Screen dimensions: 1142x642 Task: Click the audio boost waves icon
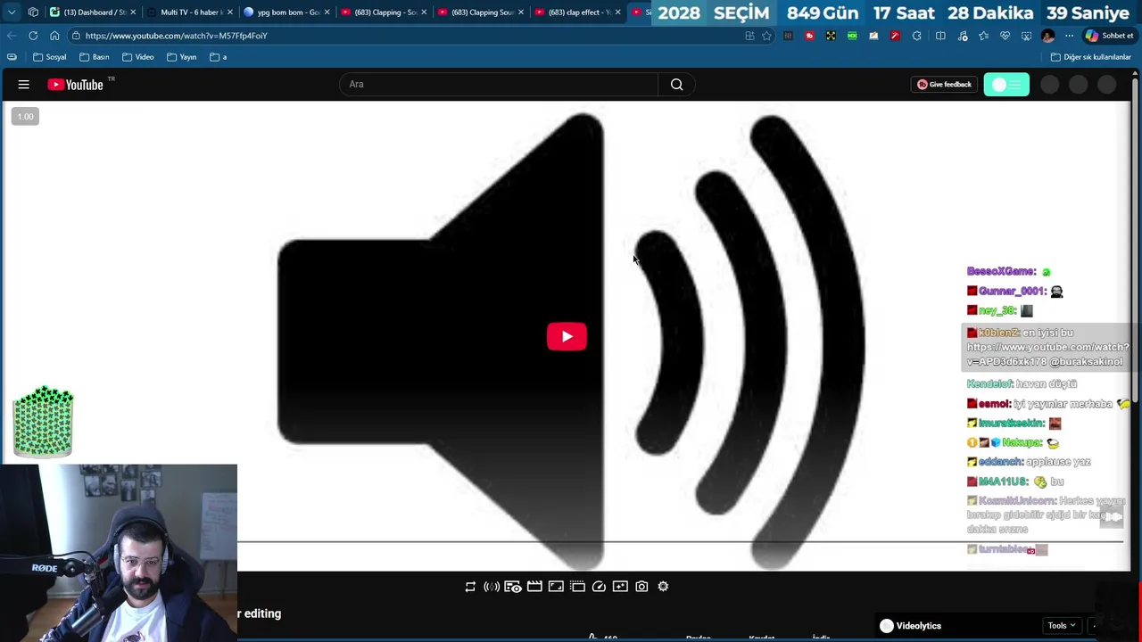(492, 587)
